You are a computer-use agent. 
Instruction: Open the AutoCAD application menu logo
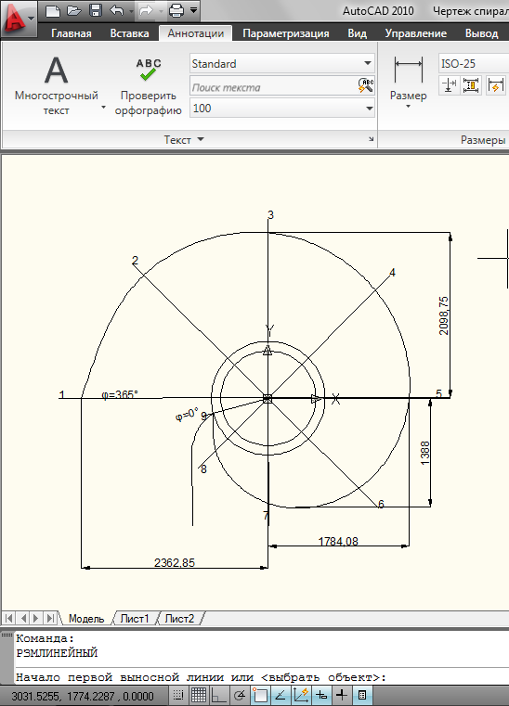point(18,19)
